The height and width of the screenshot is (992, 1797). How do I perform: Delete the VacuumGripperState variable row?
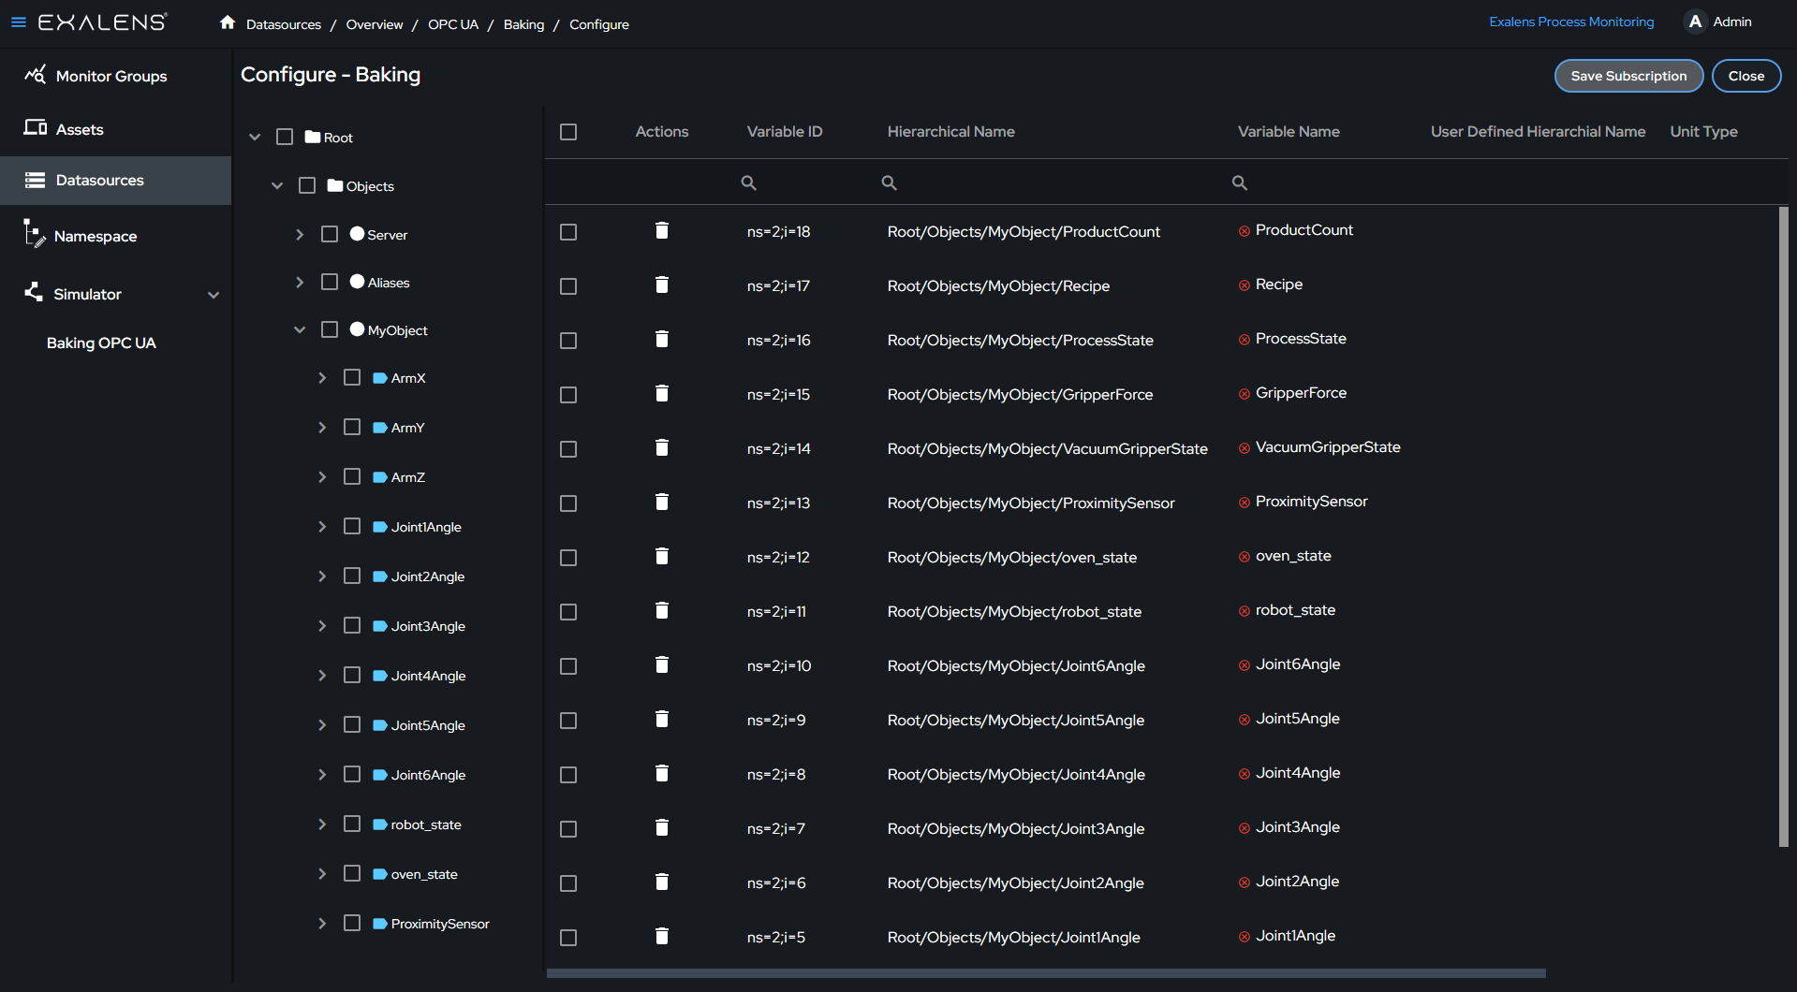coord(662,447)
